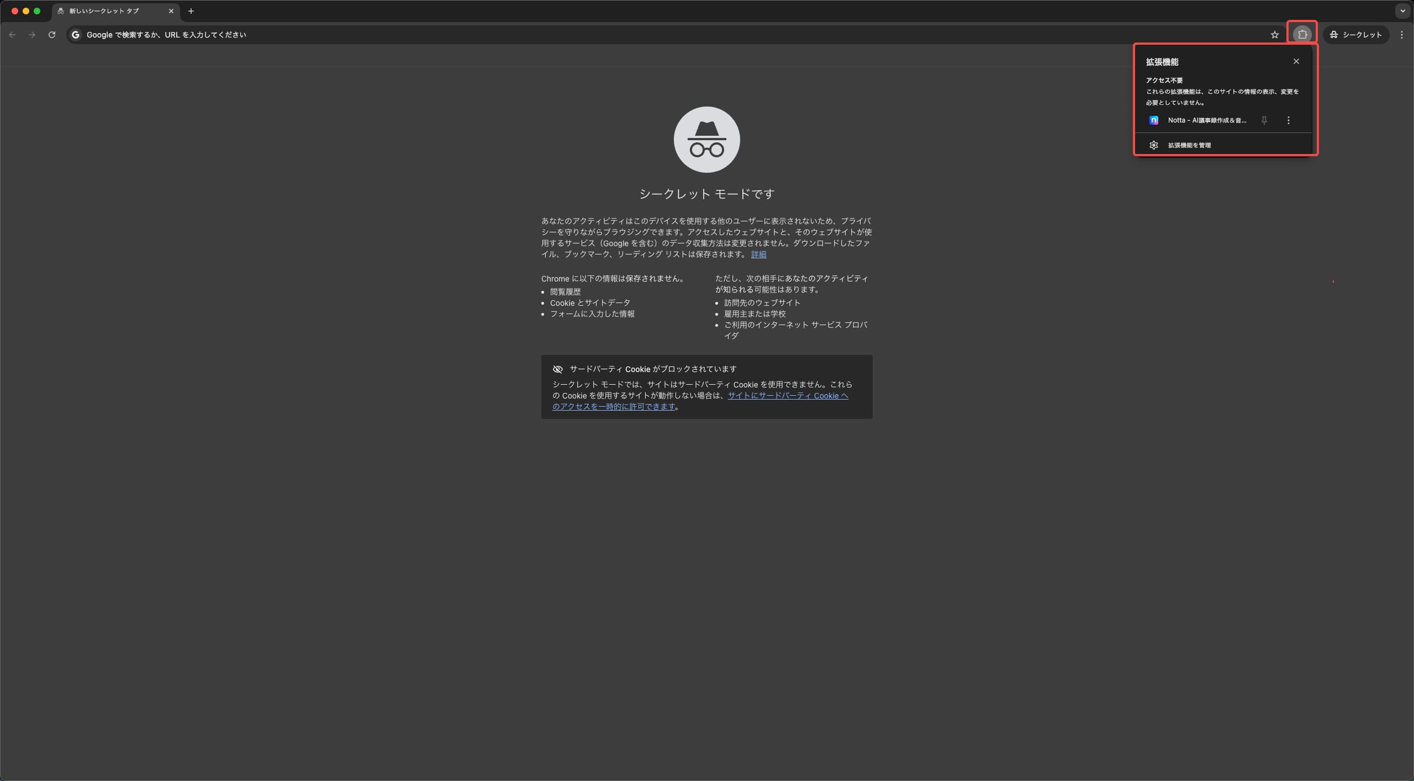Click the forward navigation arrow
This screenshot has height=781, width=1414.
pyautogui.click(x=32, y=34)
